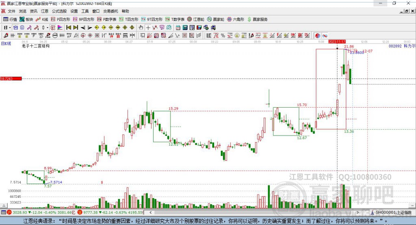Open the 板块 sector view

coord(26,19)
